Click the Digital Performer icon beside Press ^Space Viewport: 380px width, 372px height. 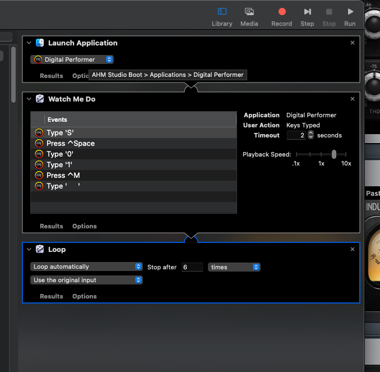[39, 144]
